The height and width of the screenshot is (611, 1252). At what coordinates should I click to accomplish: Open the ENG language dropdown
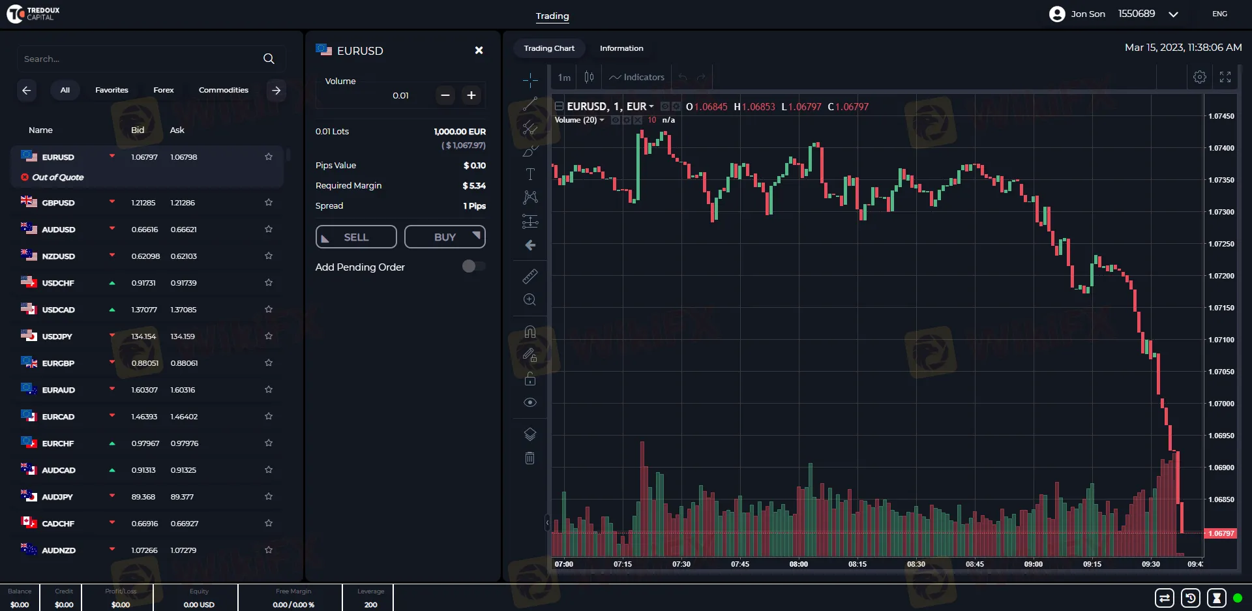[x=1219, y=13]
